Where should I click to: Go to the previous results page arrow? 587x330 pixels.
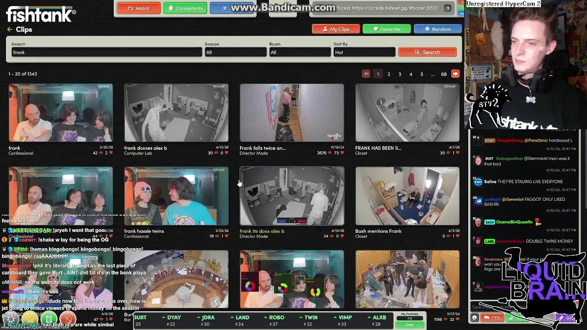[366, 74]
